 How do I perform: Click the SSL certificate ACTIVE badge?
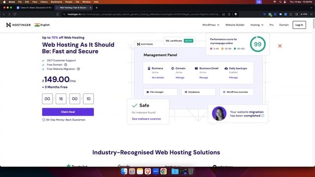click(x=189, y=41)
